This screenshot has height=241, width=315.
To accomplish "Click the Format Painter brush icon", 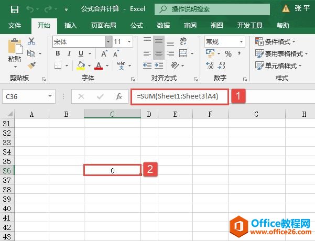I will click(x=31, y=65).
